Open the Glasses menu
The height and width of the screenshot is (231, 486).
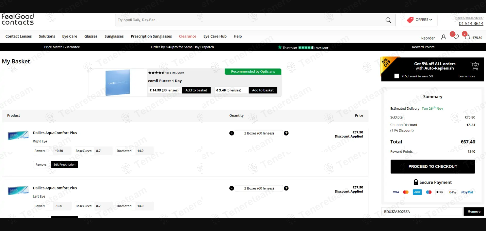tap(91, 36)
